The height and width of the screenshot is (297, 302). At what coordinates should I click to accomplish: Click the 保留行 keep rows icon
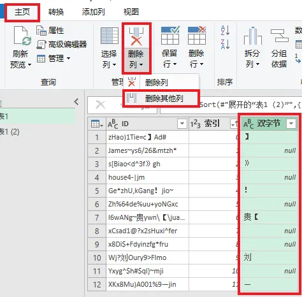tap(170, 35)
